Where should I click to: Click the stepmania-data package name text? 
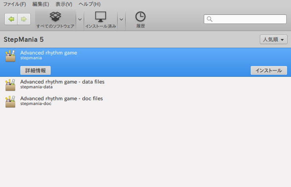[x=36, y=87]
